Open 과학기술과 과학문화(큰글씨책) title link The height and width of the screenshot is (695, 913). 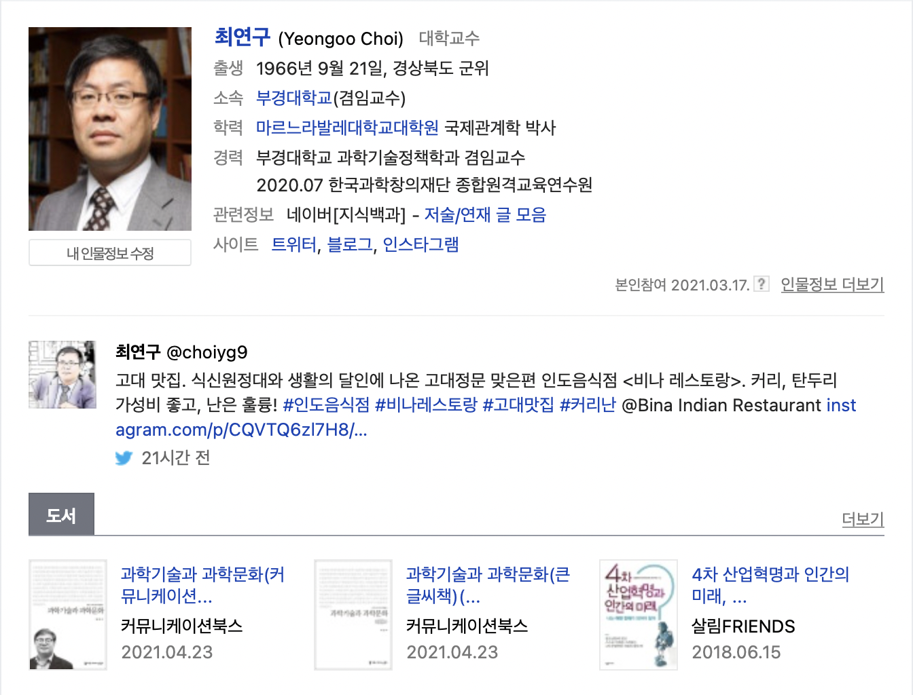point(488,585)
